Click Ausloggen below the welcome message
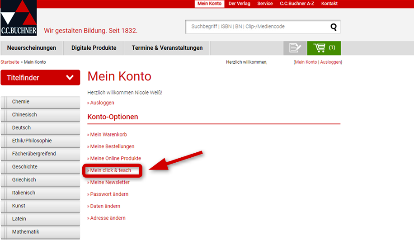Viewport: 414px width, 240px height. (x=102, y=103)
